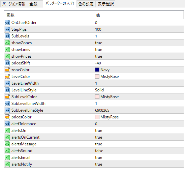This screenshot has height=170, width=185.
Task: Select the SubLevelLineStyle variable name
Action: [x=27, y=110]
